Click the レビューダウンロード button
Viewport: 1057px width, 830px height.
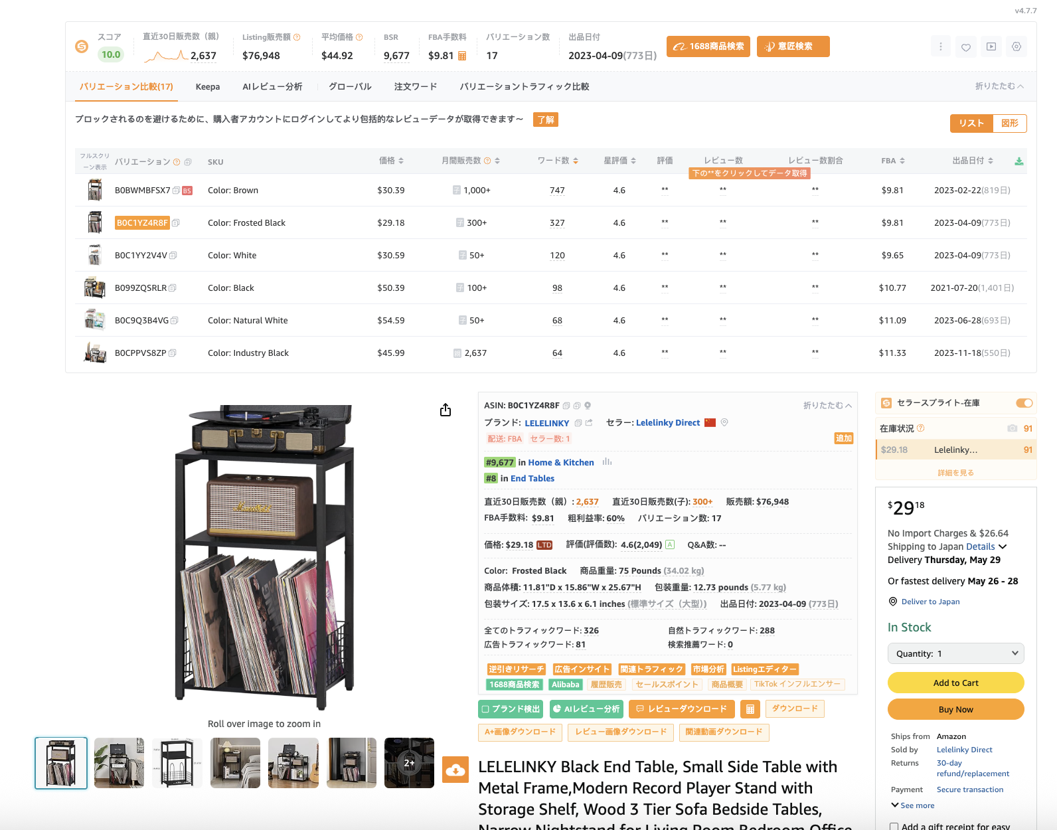[682, 709]
